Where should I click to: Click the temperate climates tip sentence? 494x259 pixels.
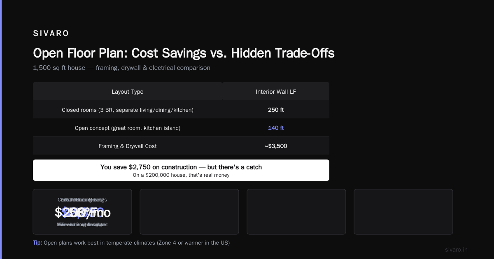coord(137,243)
